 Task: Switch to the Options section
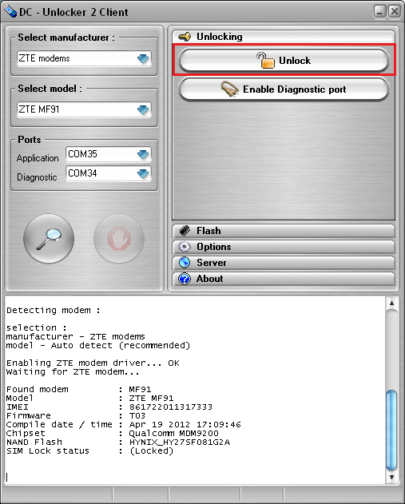(x=284, y=247)
